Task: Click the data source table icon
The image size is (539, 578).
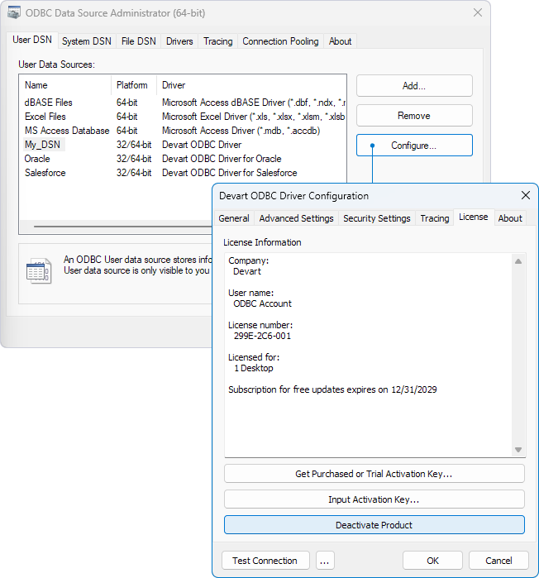Action: [39, 271]
